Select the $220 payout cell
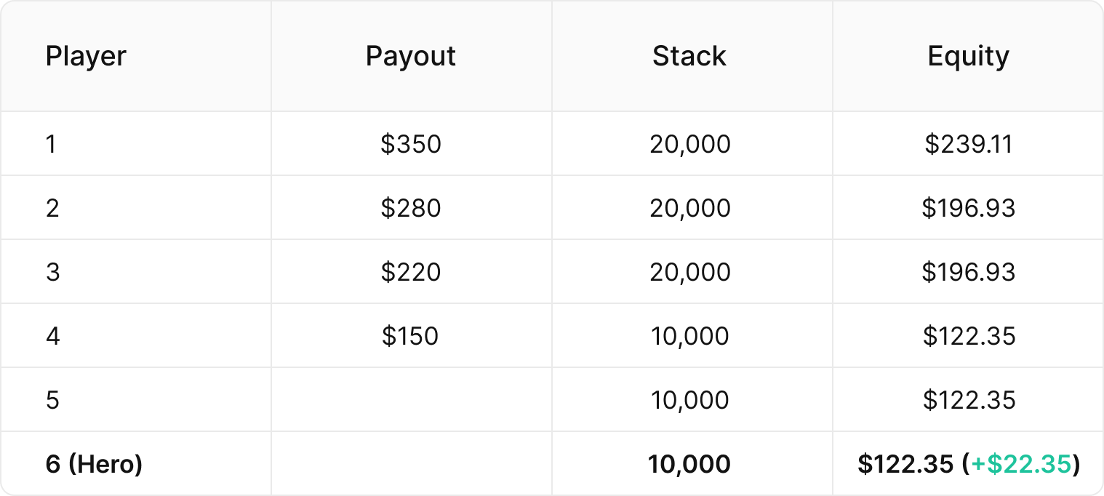Viewport: 1104px width, 496px height. [411, 272]
